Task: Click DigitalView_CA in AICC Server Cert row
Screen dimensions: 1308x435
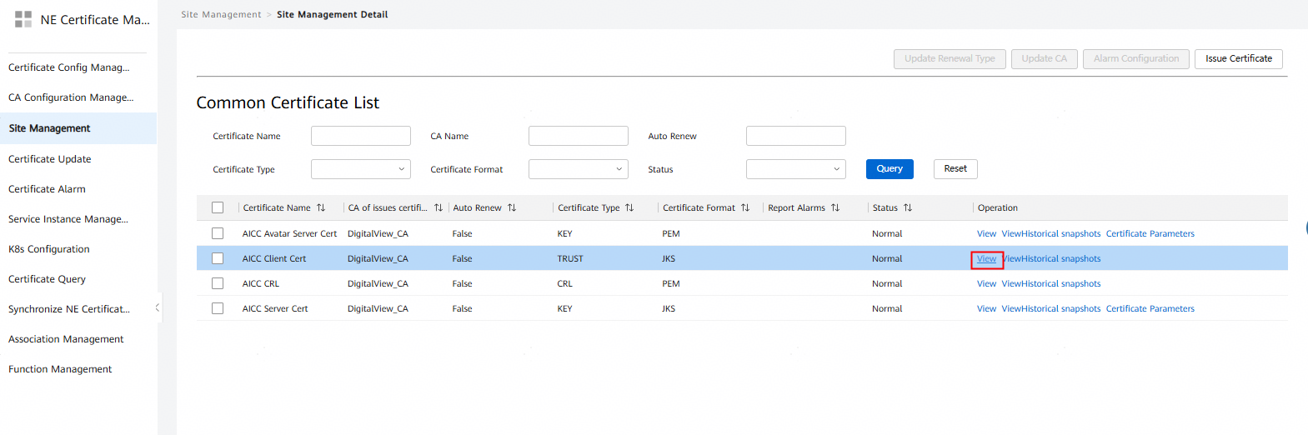Action: tap(378, 308)
